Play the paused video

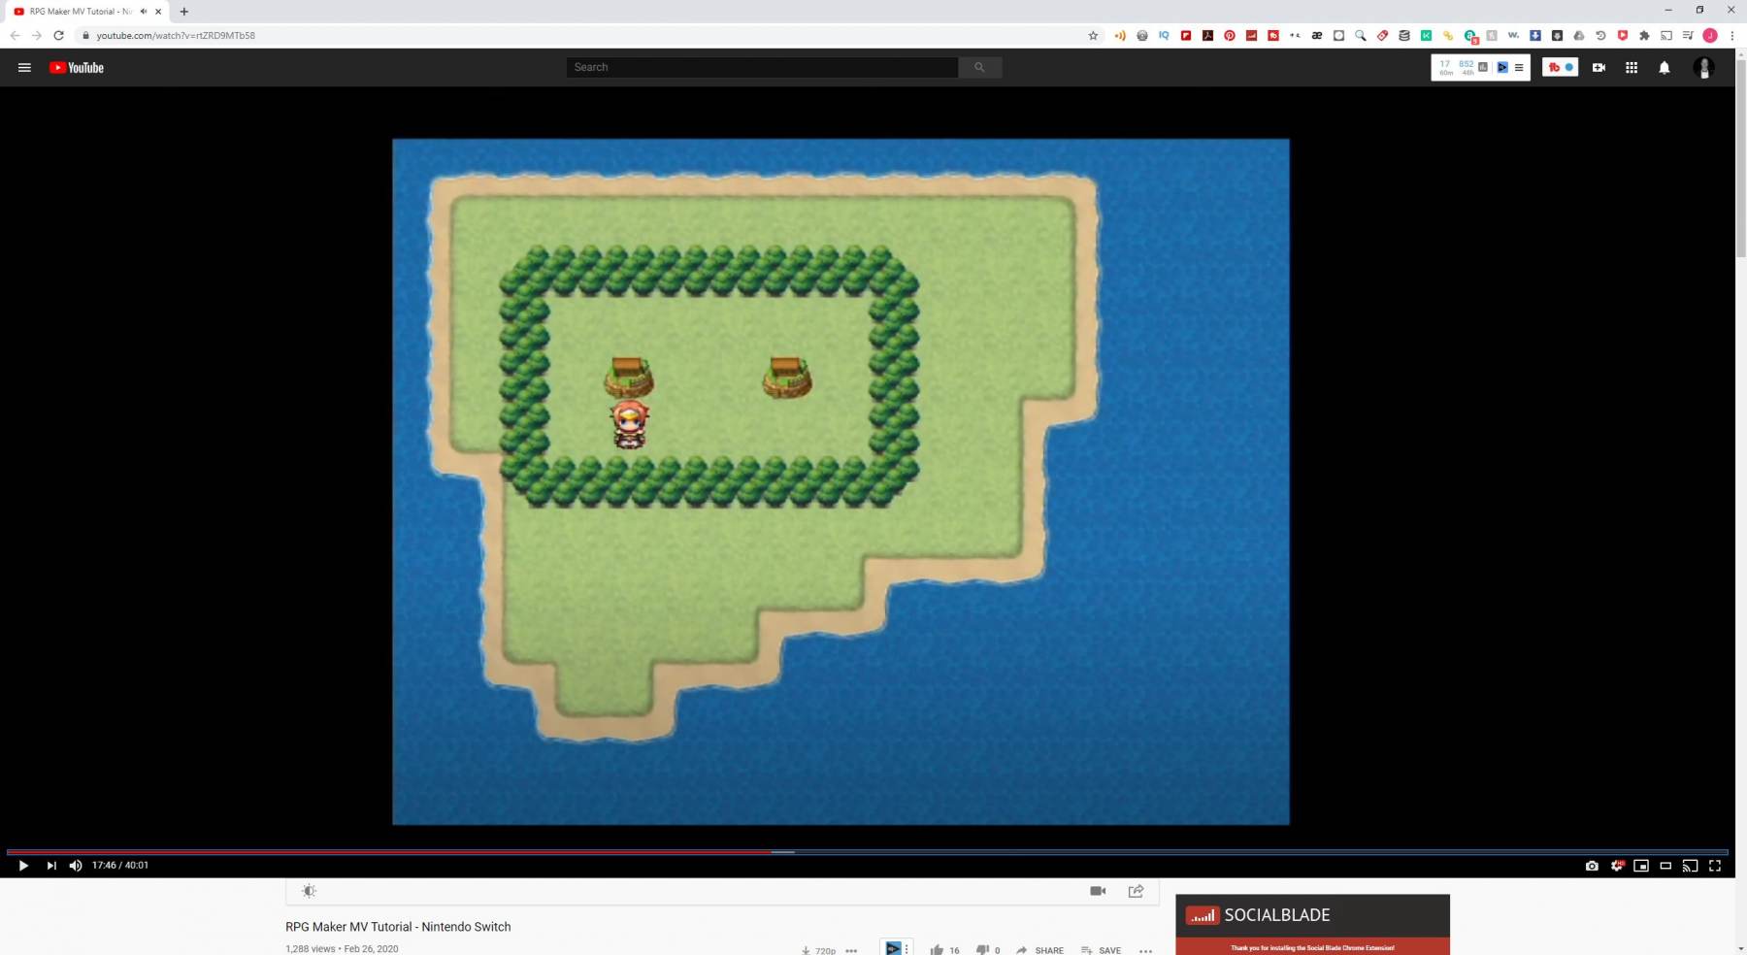(23, 866)
